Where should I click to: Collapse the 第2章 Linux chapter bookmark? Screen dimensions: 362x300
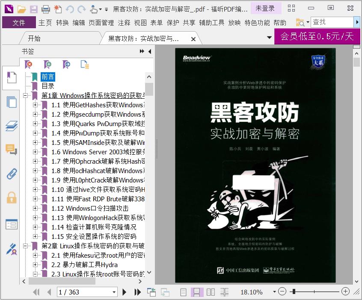click(x=25, y=246)
